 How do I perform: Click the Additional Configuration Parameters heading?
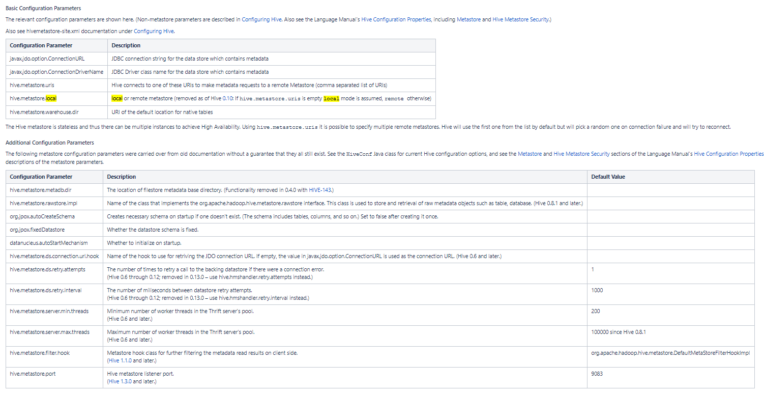coord(50,143)
